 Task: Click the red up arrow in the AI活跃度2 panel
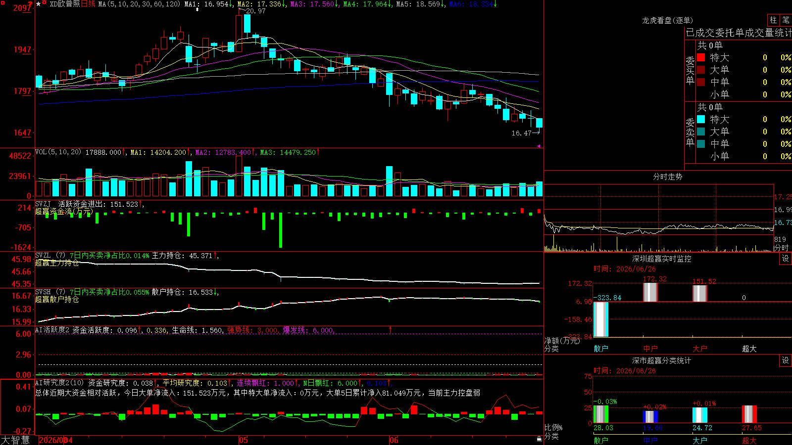[x=391, y=329]
